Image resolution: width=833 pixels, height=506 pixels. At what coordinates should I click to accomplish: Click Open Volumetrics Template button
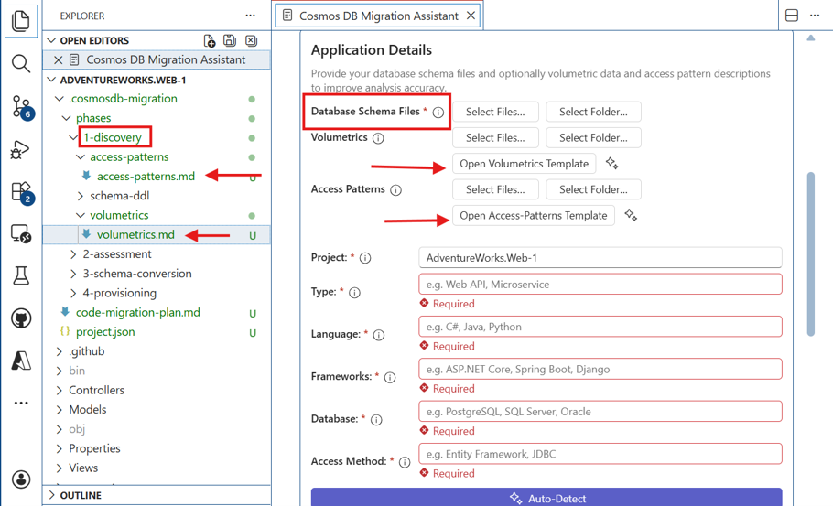coord(524,164)
